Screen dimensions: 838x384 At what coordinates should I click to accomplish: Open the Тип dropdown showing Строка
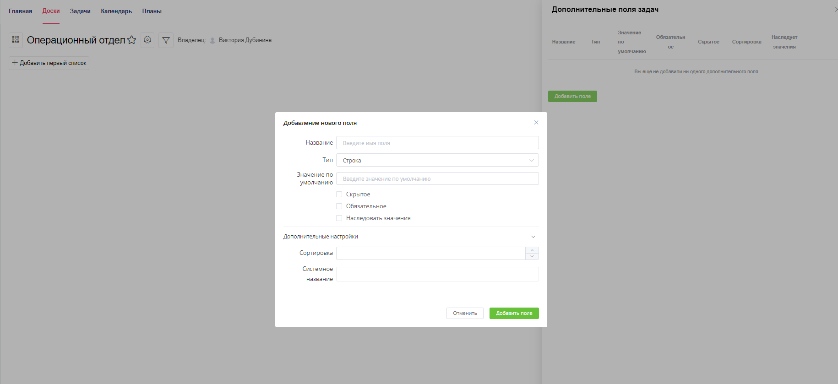pyautogui.click(x=437, y=160)
